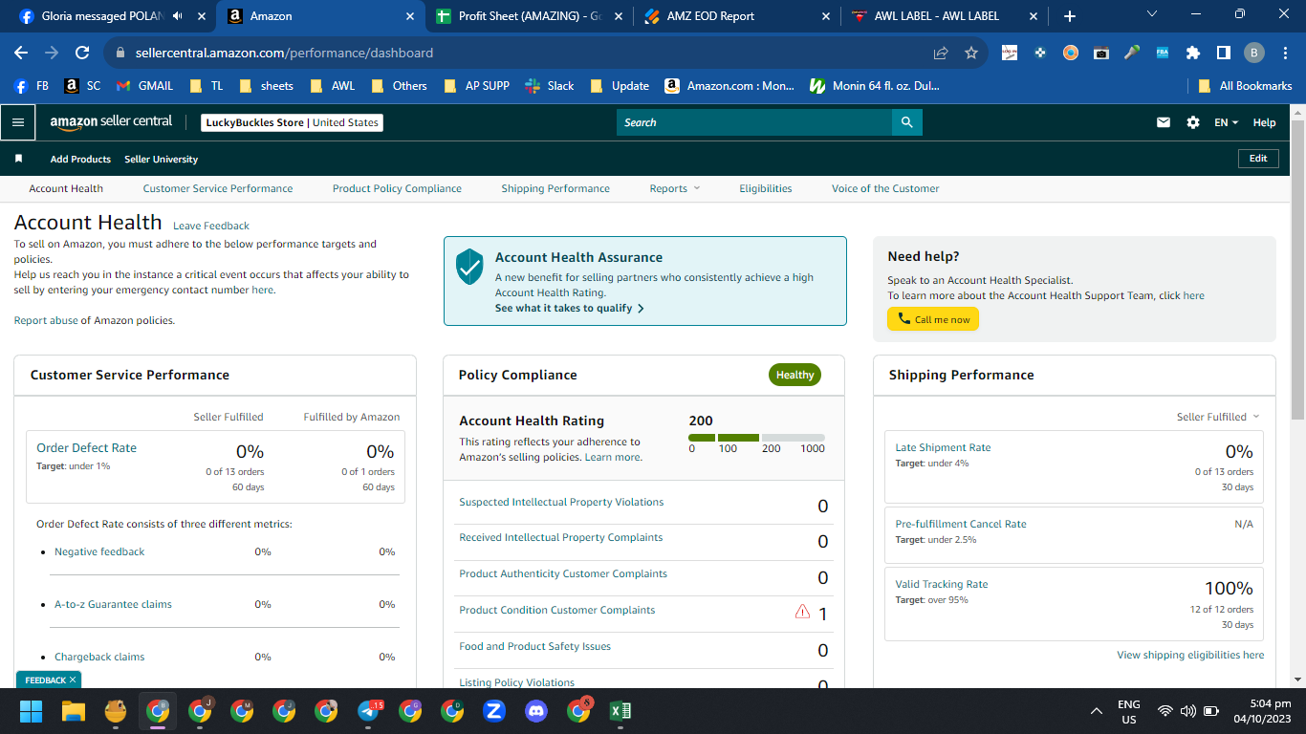
Task: Click the camera screenshot extension icon
Action: click(1101, 54)
